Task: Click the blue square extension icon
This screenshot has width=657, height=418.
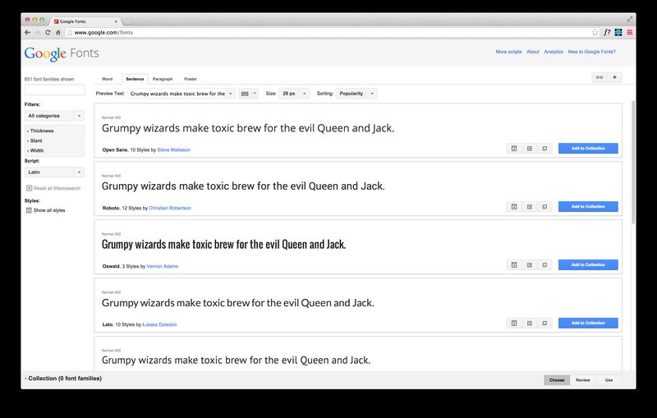Action: click(618, 32)
